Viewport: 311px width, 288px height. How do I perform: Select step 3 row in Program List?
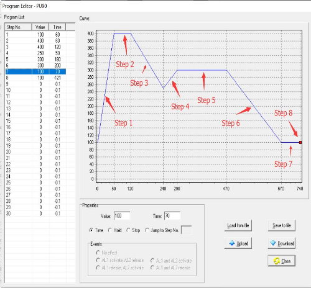point(35,47)
